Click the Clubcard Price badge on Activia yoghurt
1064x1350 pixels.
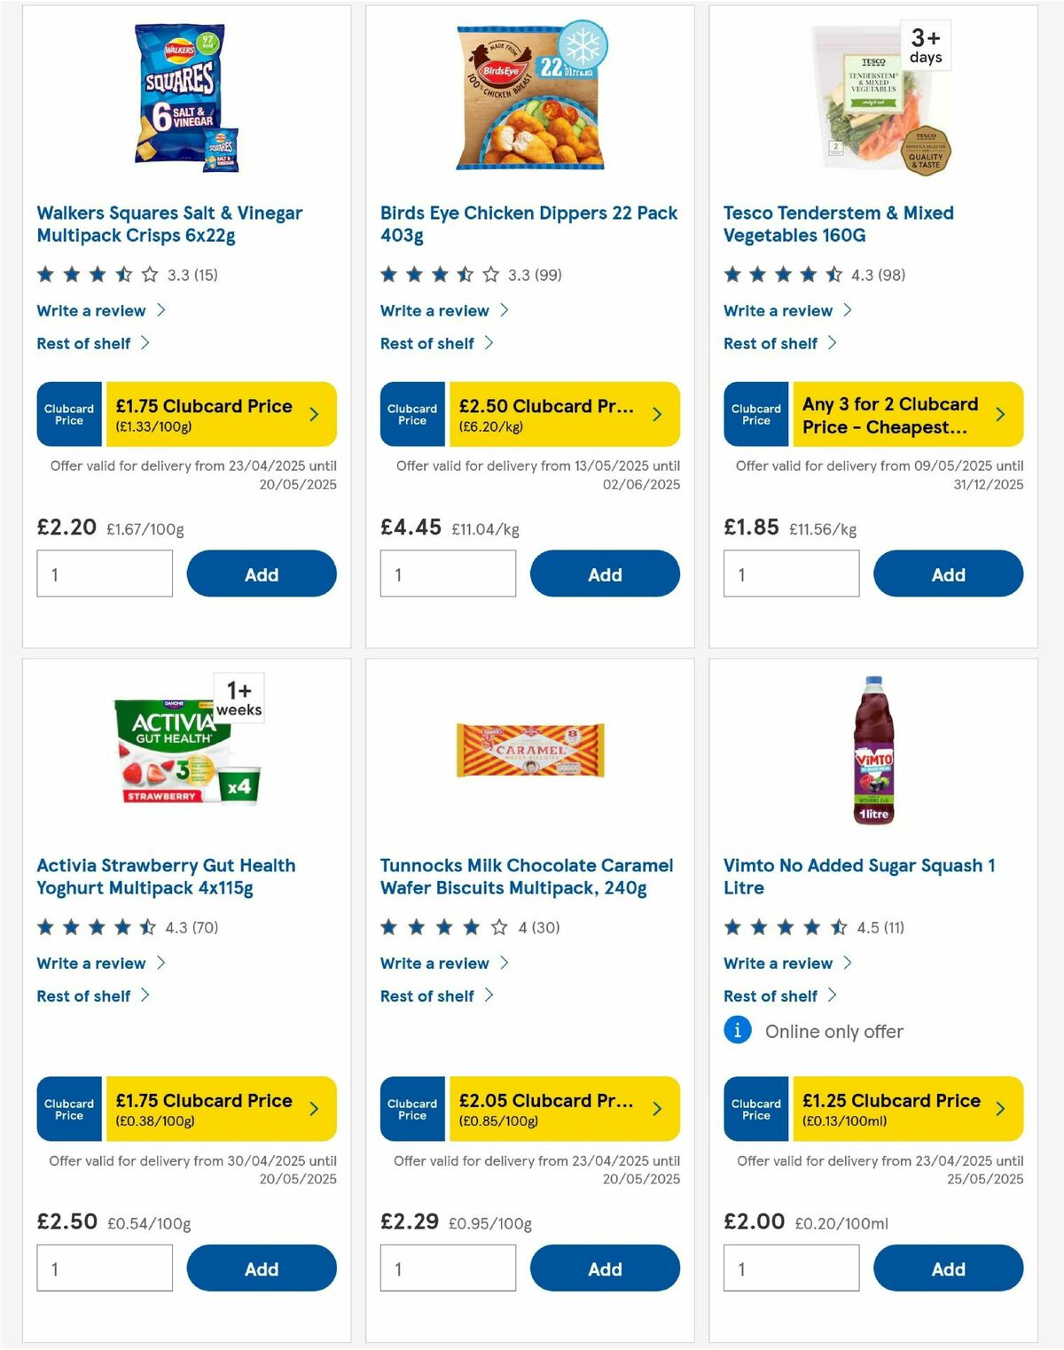tap(69, 1108)
